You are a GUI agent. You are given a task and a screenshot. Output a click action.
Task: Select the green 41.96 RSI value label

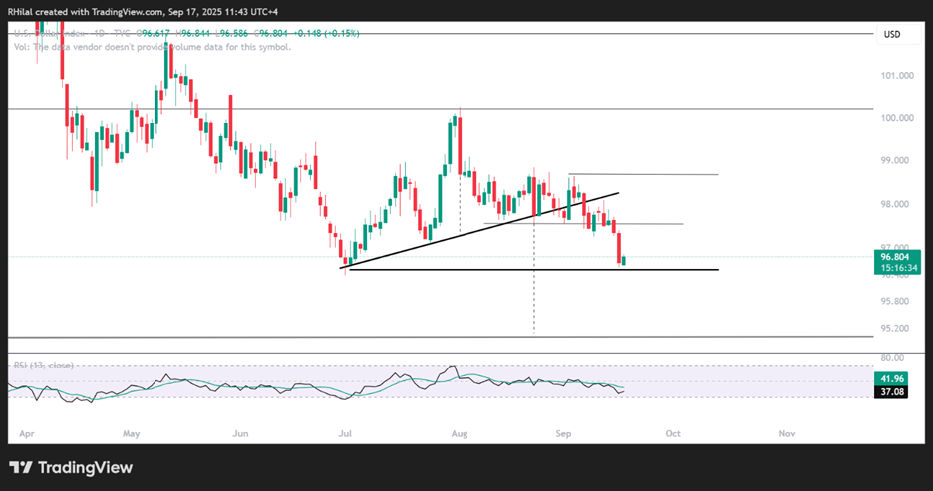pyautogui.click(x=891, y=379)
